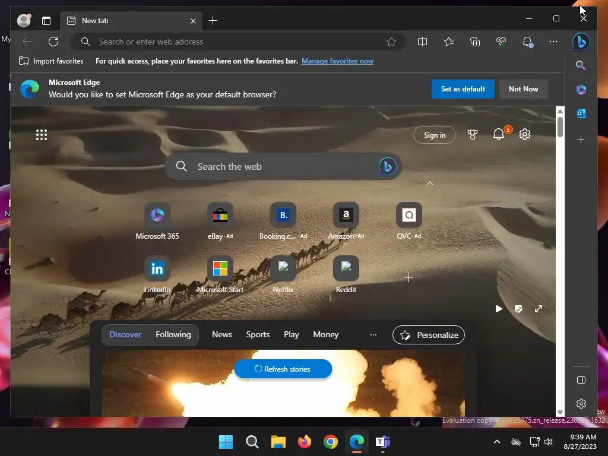Show more feed categories ellipsis

(x=373, y=335)
